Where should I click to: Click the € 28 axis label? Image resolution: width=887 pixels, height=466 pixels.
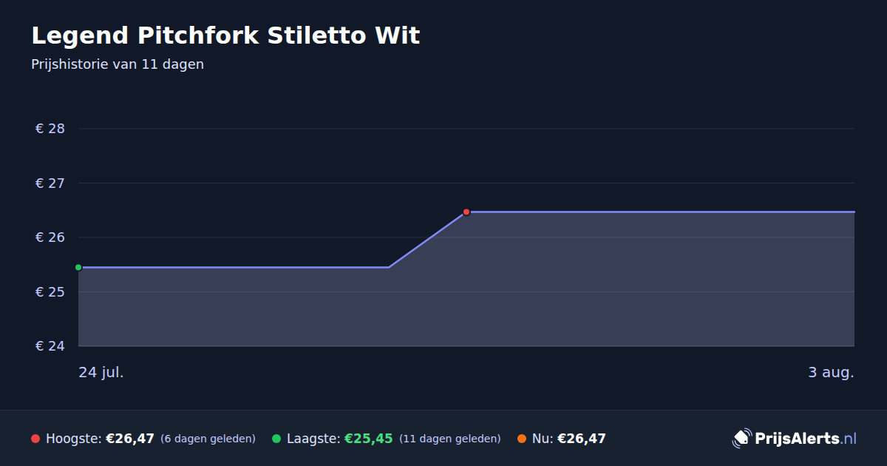(50, 129)
